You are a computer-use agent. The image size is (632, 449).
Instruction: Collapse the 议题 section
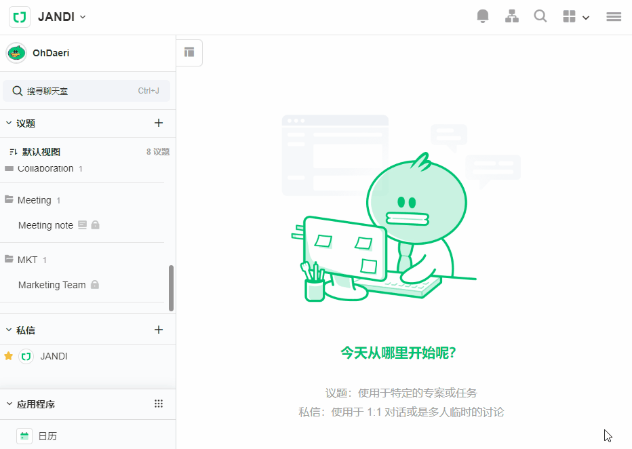click(9, 123)
